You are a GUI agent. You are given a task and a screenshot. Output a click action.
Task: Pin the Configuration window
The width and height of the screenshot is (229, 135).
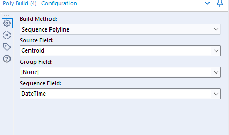[x=220, y=3]
